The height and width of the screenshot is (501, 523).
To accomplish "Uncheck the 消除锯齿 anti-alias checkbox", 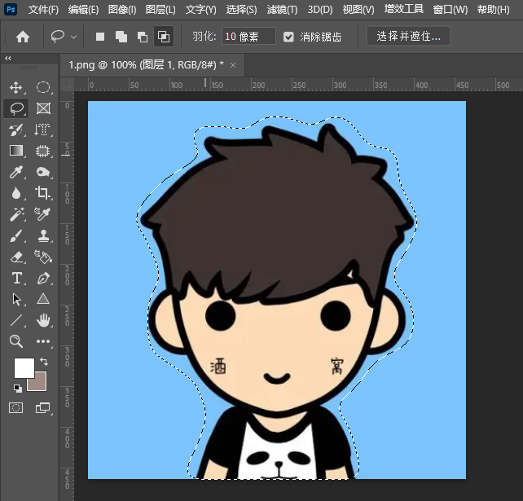I will [288, 37].
